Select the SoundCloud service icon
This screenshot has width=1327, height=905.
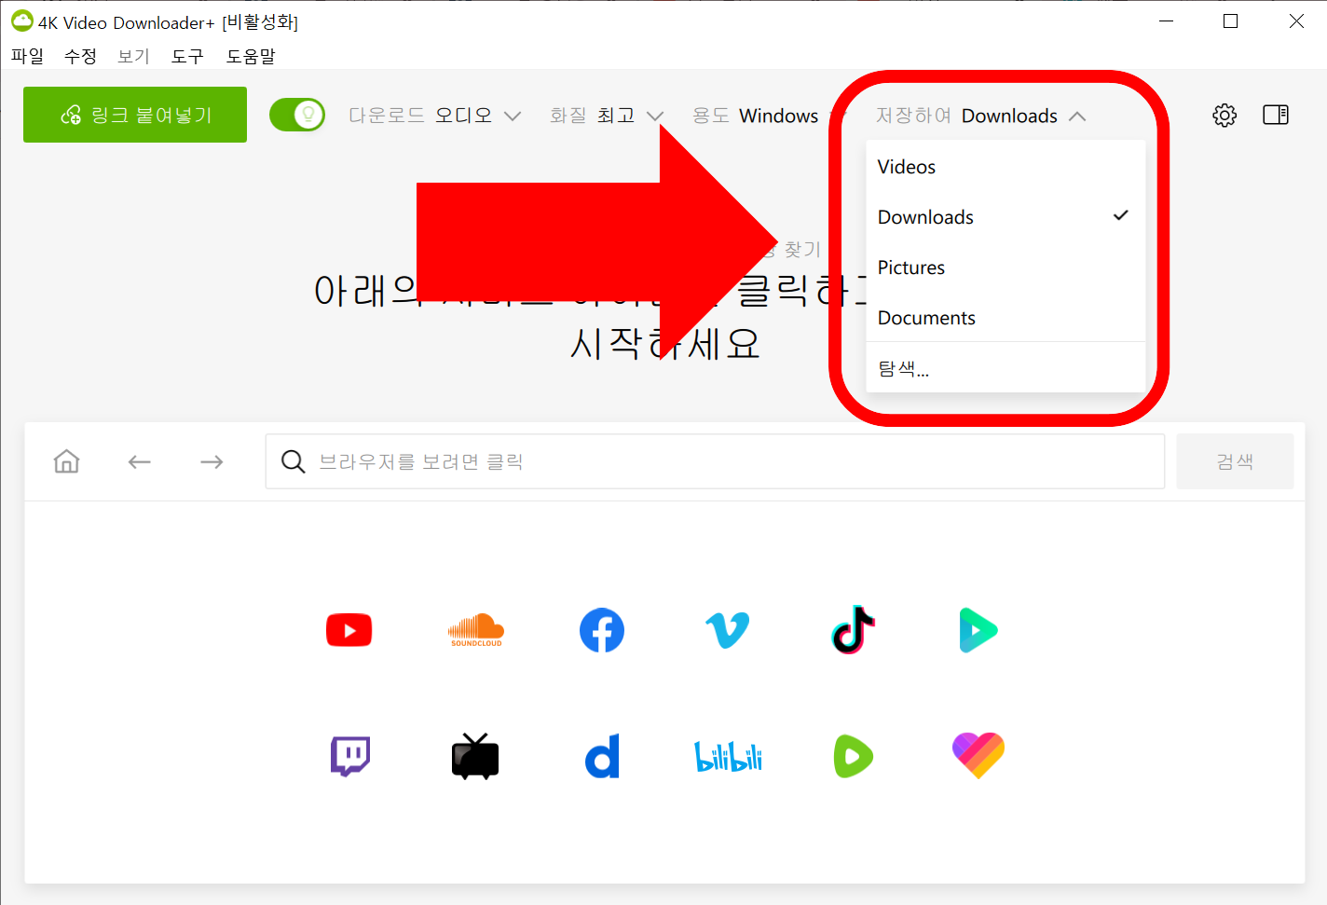tap(475, 630)
